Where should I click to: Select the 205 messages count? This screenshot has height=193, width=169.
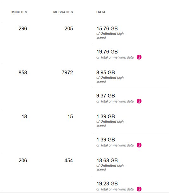tap(69, 28)
